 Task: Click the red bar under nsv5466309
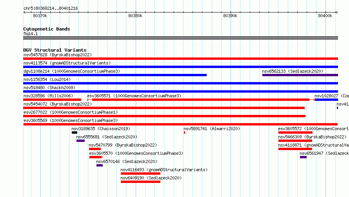[295, 141]
